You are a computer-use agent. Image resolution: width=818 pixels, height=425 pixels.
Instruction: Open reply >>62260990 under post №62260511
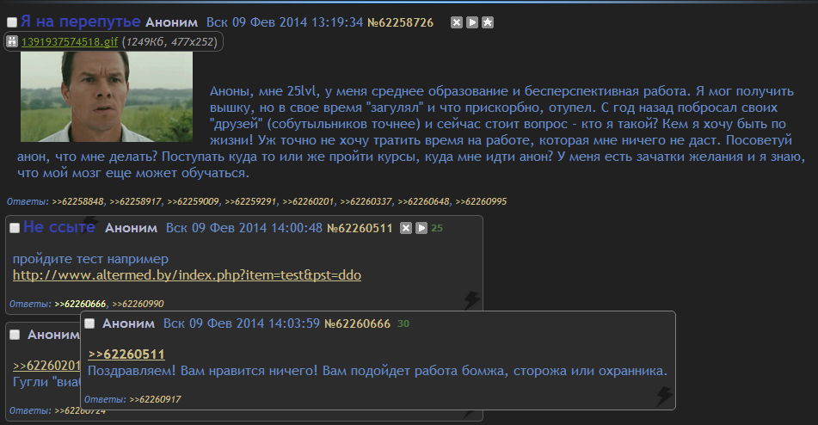coord(138,304)
